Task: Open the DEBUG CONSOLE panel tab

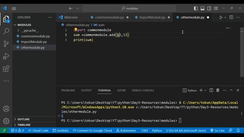Action: [143, 91]
